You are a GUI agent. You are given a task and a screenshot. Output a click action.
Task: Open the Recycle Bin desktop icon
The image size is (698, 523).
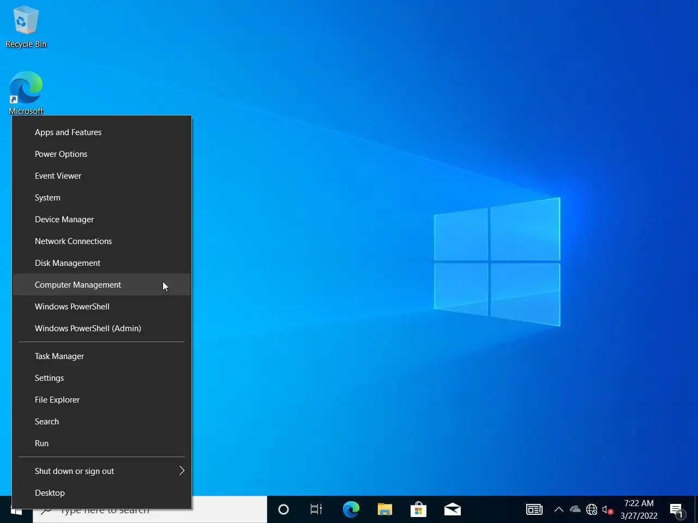(x=26, y=27)
